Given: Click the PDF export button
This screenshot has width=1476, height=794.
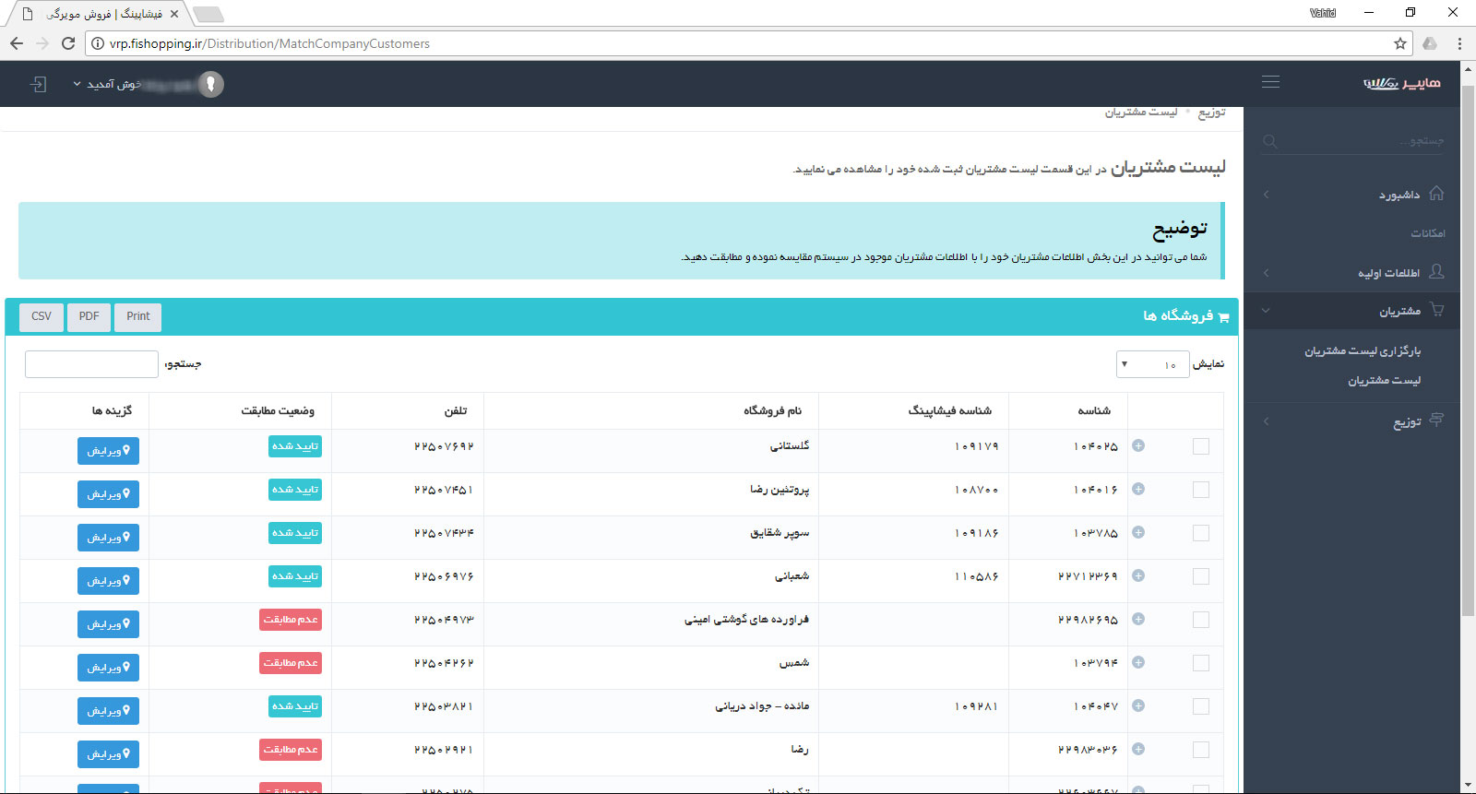Looking at the screenshot, I should click(x=89, y=316).
